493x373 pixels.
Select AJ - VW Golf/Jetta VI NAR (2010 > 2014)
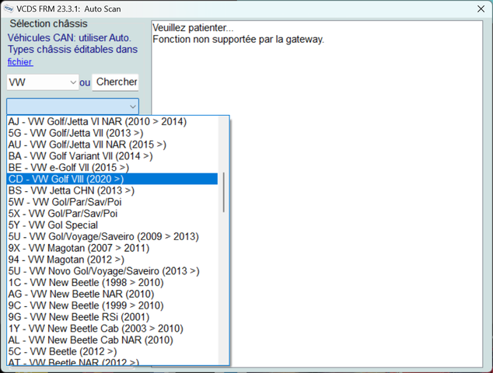tap(112, 121)
